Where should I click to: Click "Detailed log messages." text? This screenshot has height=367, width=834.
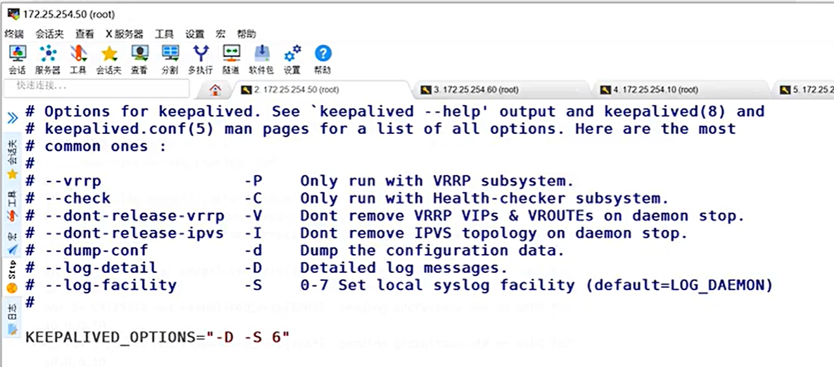tap(404, 268)
